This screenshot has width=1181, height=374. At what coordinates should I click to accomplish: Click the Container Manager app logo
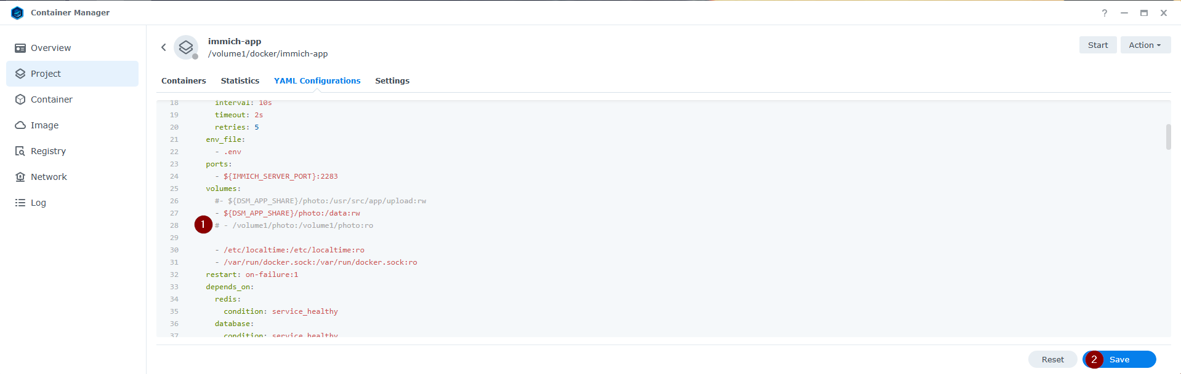[x=17, y=13]
